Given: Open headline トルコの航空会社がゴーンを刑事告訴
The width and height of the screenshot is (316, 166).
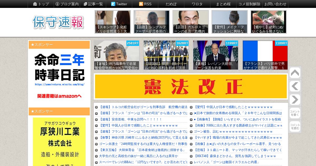Looking at the screenshot, I should [143, 107].
